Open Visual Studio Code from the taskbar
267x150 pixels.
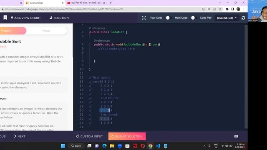(158, 146)
